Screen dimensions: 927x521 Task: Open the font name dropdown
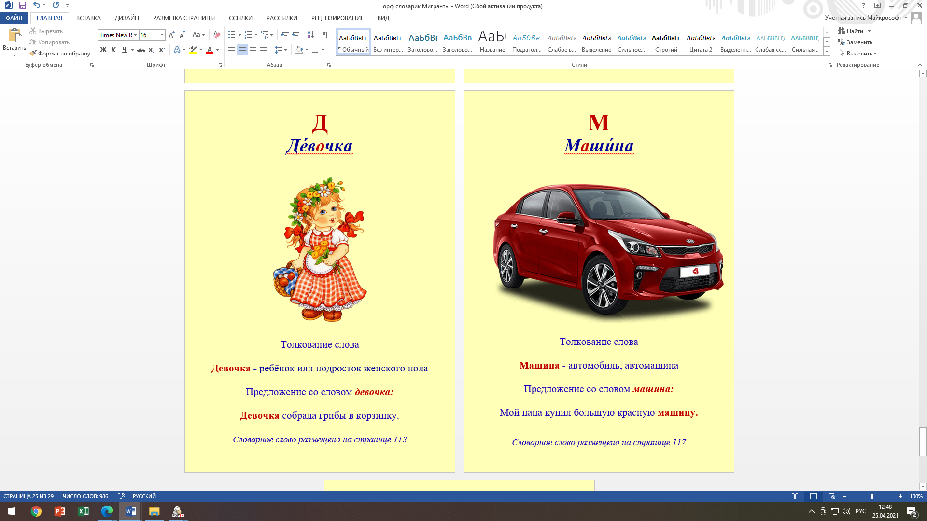tap(136, 35)
